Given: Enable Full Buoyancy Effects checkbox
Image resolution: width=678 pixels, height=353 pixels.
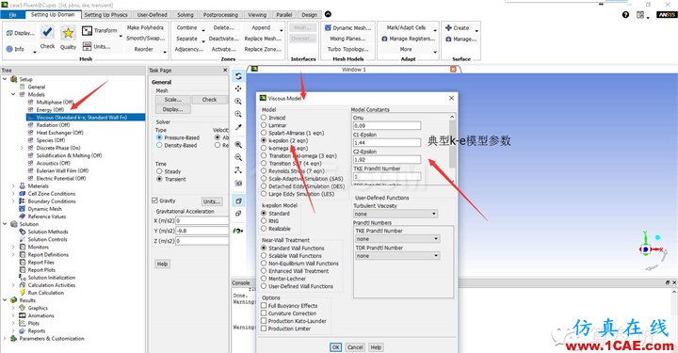Looking at the screenshot, I should [264, 306].
